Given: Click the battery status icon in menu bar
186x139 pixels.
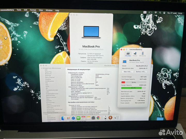Looking at the screenshot, I should click(150, 12).
